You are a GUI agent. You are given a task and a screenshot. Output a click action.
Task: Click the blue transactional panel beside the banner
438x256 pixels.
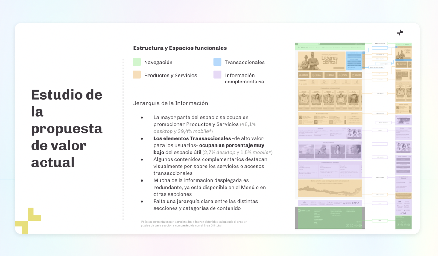(354, 61)
